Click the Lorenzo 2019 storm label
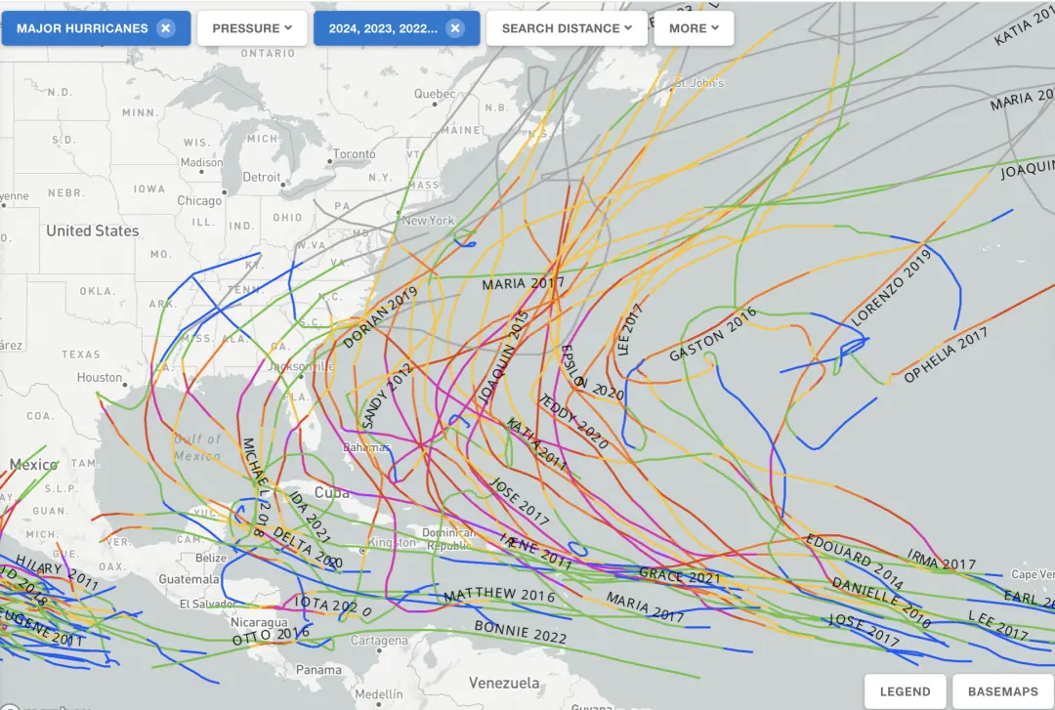Image resolution: width=1055 pixels, height=710 pixels. (x=892, y=288)
